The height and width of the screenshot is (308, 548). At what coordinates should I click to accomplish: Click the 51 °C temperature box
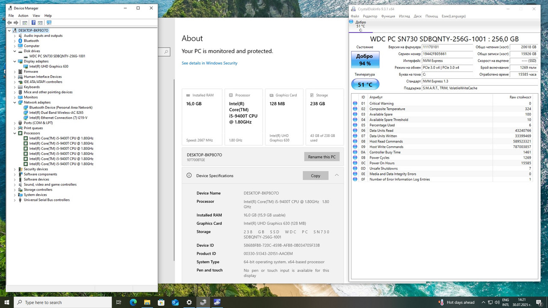tap(365, 85)
